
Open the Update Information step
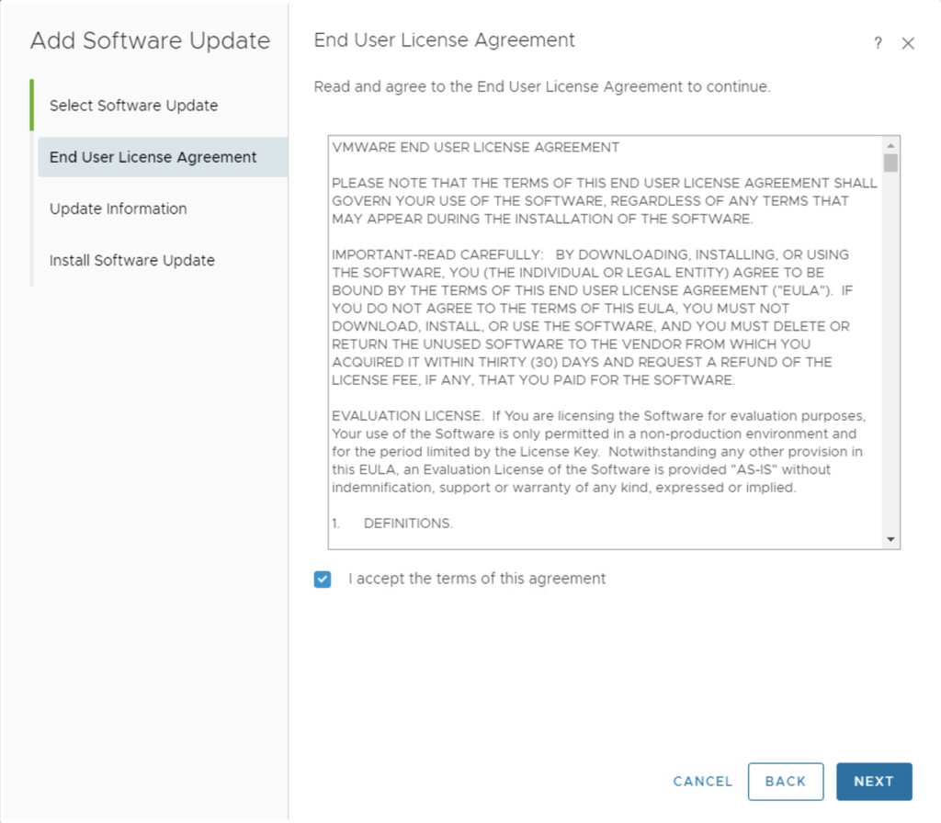(118, 209)
